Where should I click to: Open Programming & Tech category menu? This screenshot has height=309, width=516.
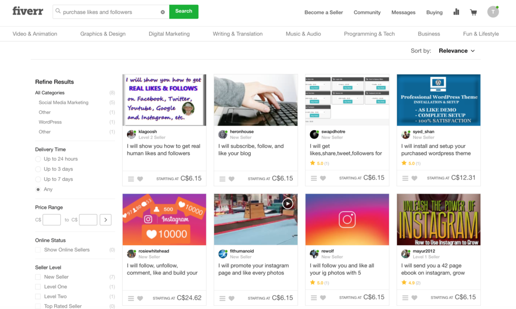pyautogui.click(x=369, y=34)
